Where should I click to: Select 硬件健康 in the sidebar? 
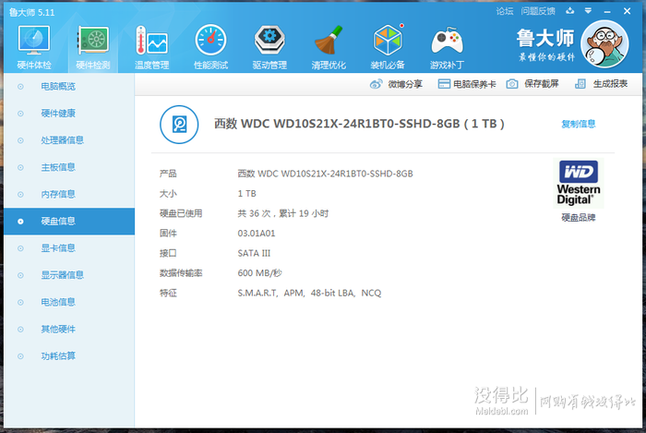(x=69, y=114)
